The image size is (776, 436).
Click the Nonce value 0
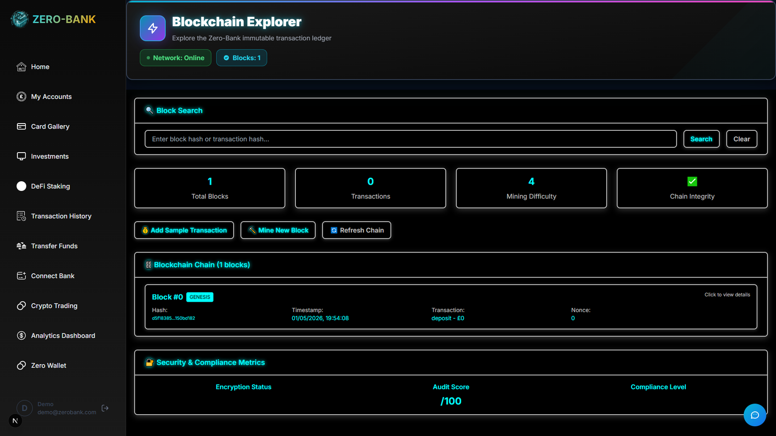[573, 318]
